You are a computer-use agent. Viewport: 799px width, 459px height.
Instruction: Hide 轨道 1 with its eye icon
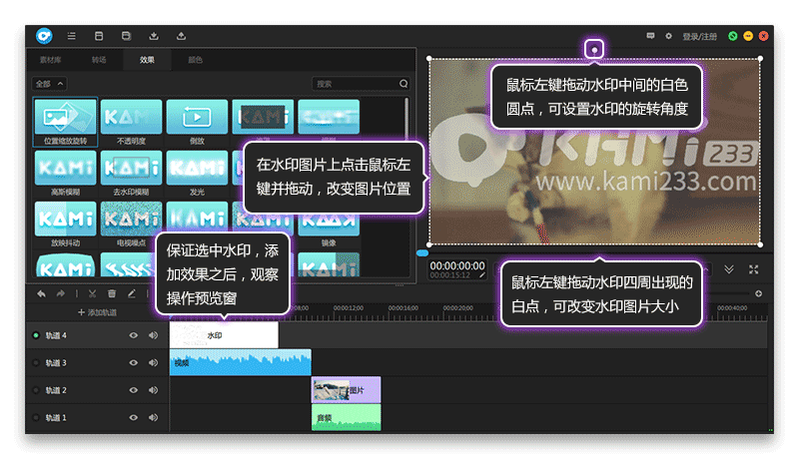[x=134, y=418]
